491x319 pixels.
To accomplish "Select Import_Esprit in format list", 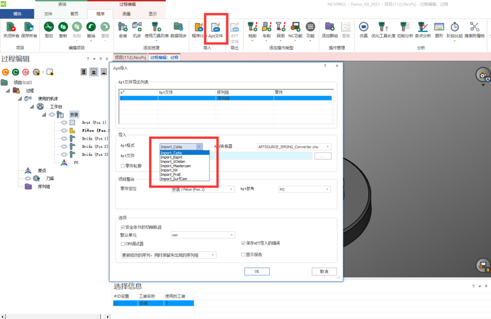I will click(184, 157).
